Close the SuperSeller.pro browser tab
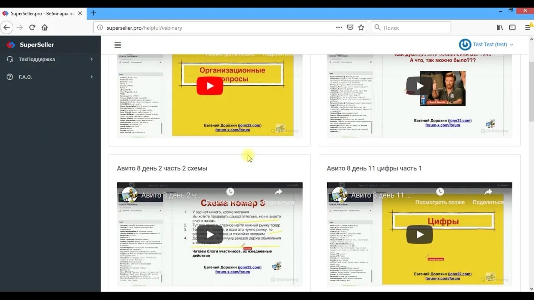This screenshot has height=300, width=534. point(80,13)
